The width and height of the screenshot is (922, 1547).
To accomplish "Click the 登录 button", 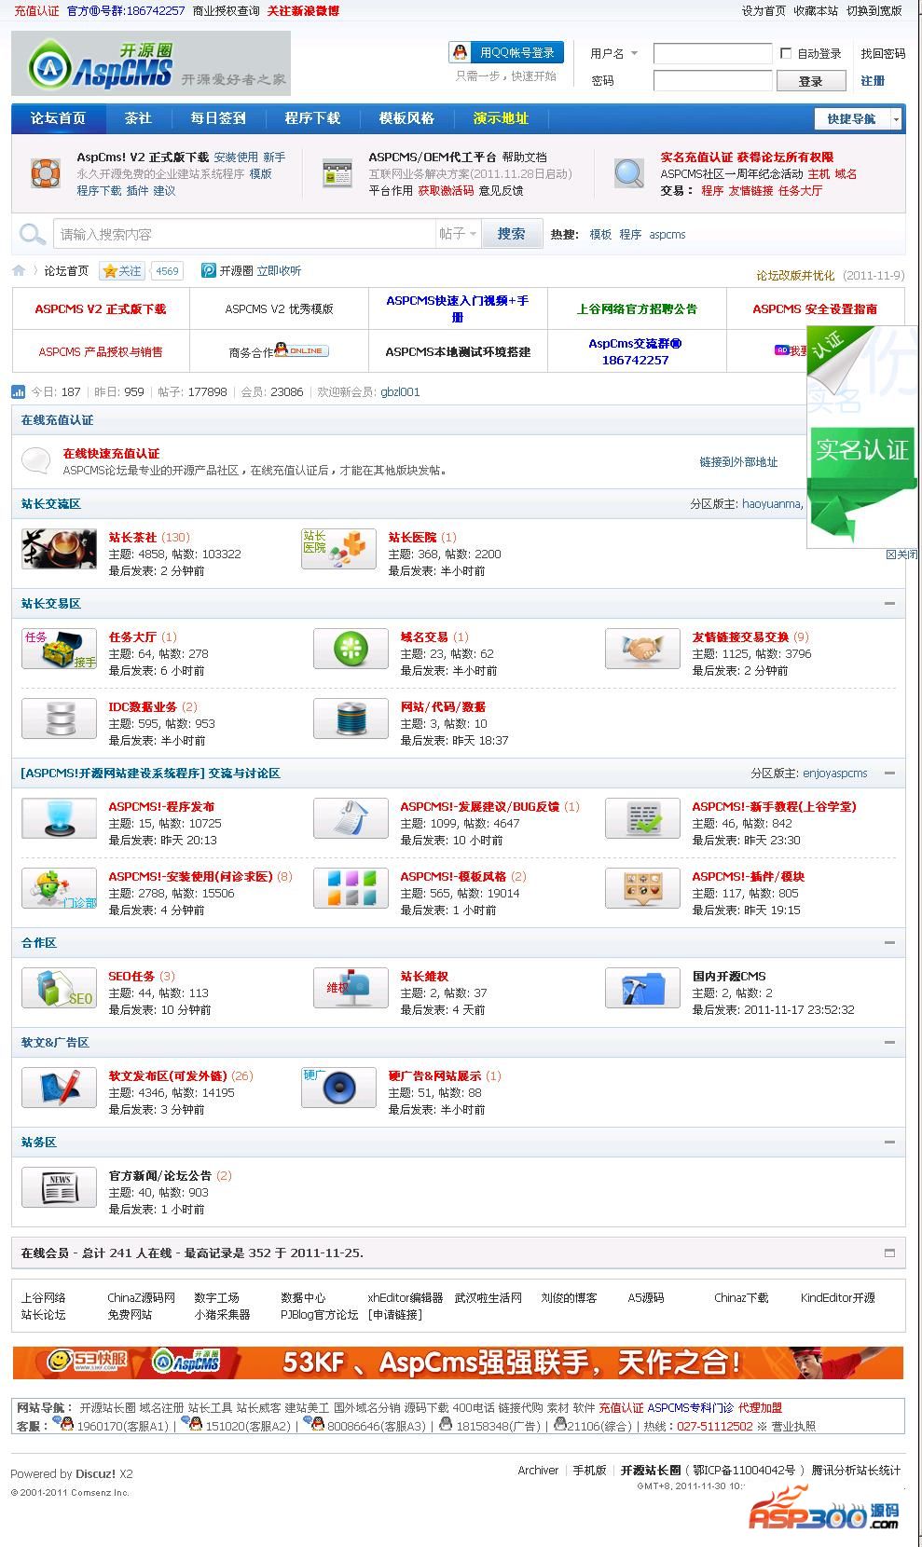I will click(x=810, y=81).
